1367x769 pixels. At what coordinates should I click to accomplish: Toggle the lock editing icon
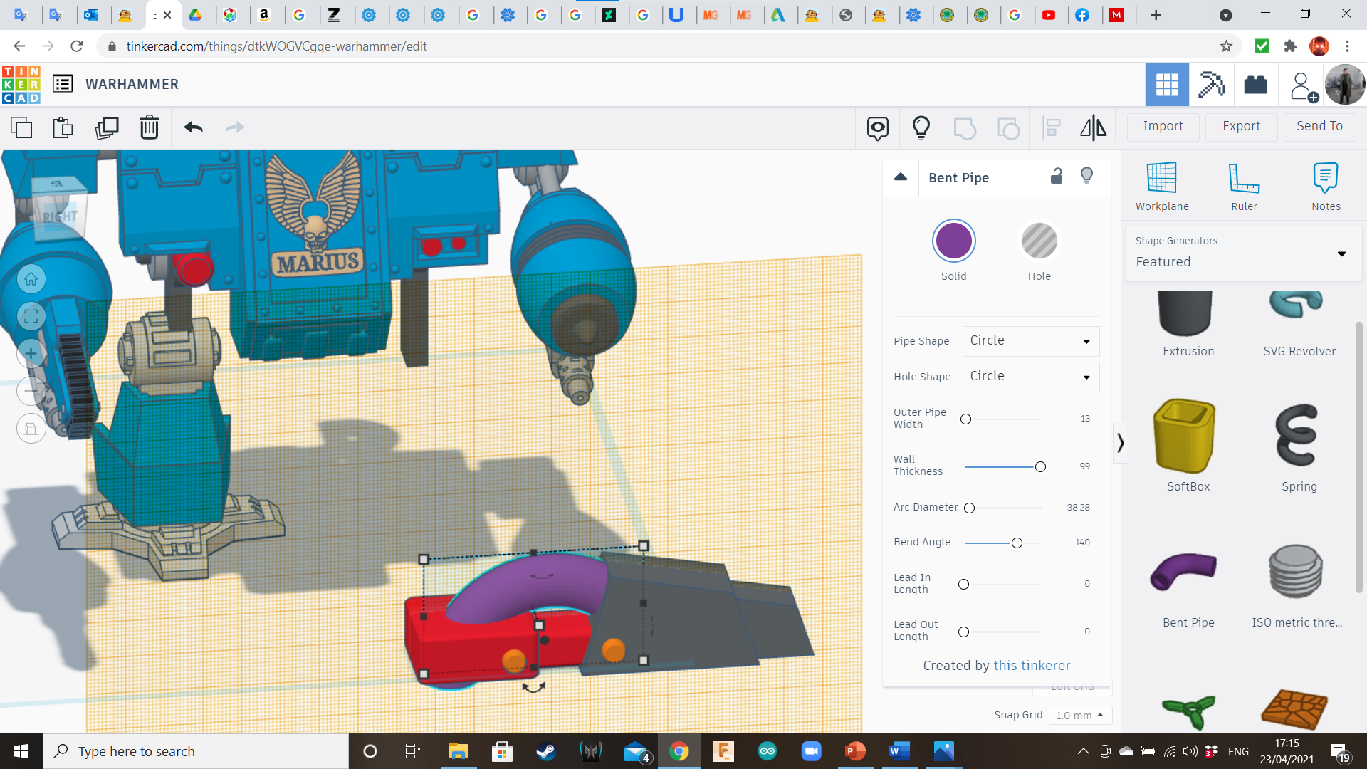pyautogui.click(x=1057, y=177)
